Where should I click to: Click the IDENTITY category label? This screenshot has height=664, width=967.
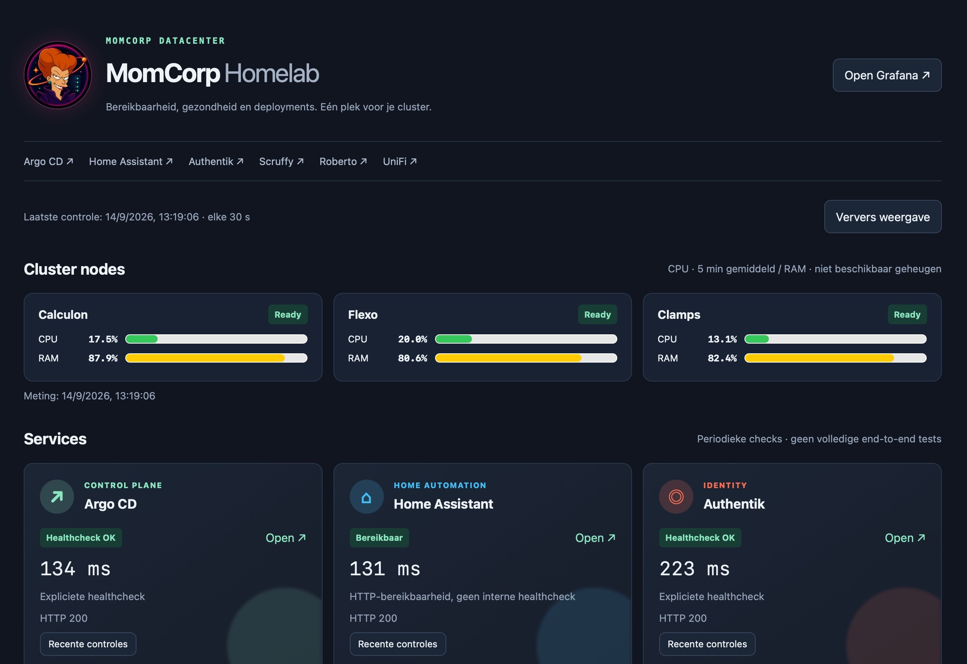(725, 485)
